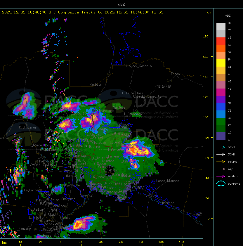The height and width of the screenshot is (246, 243).
Task: Click the 'Agrelo' place label
Action: [71, 176]
